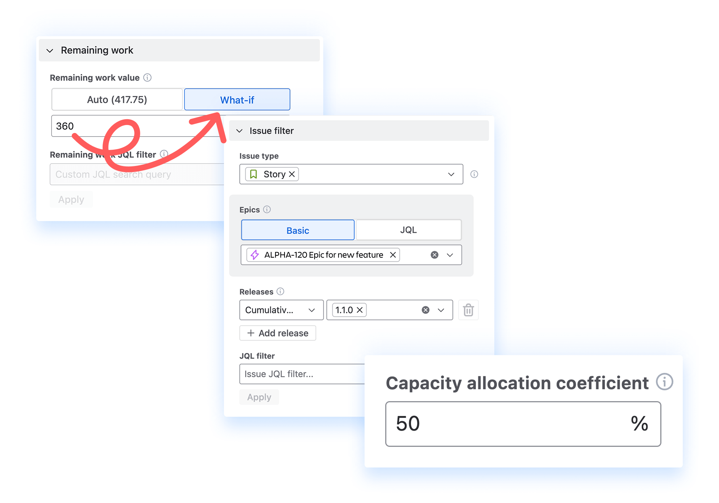Collapse the Issue filter section

pos(240,131)
